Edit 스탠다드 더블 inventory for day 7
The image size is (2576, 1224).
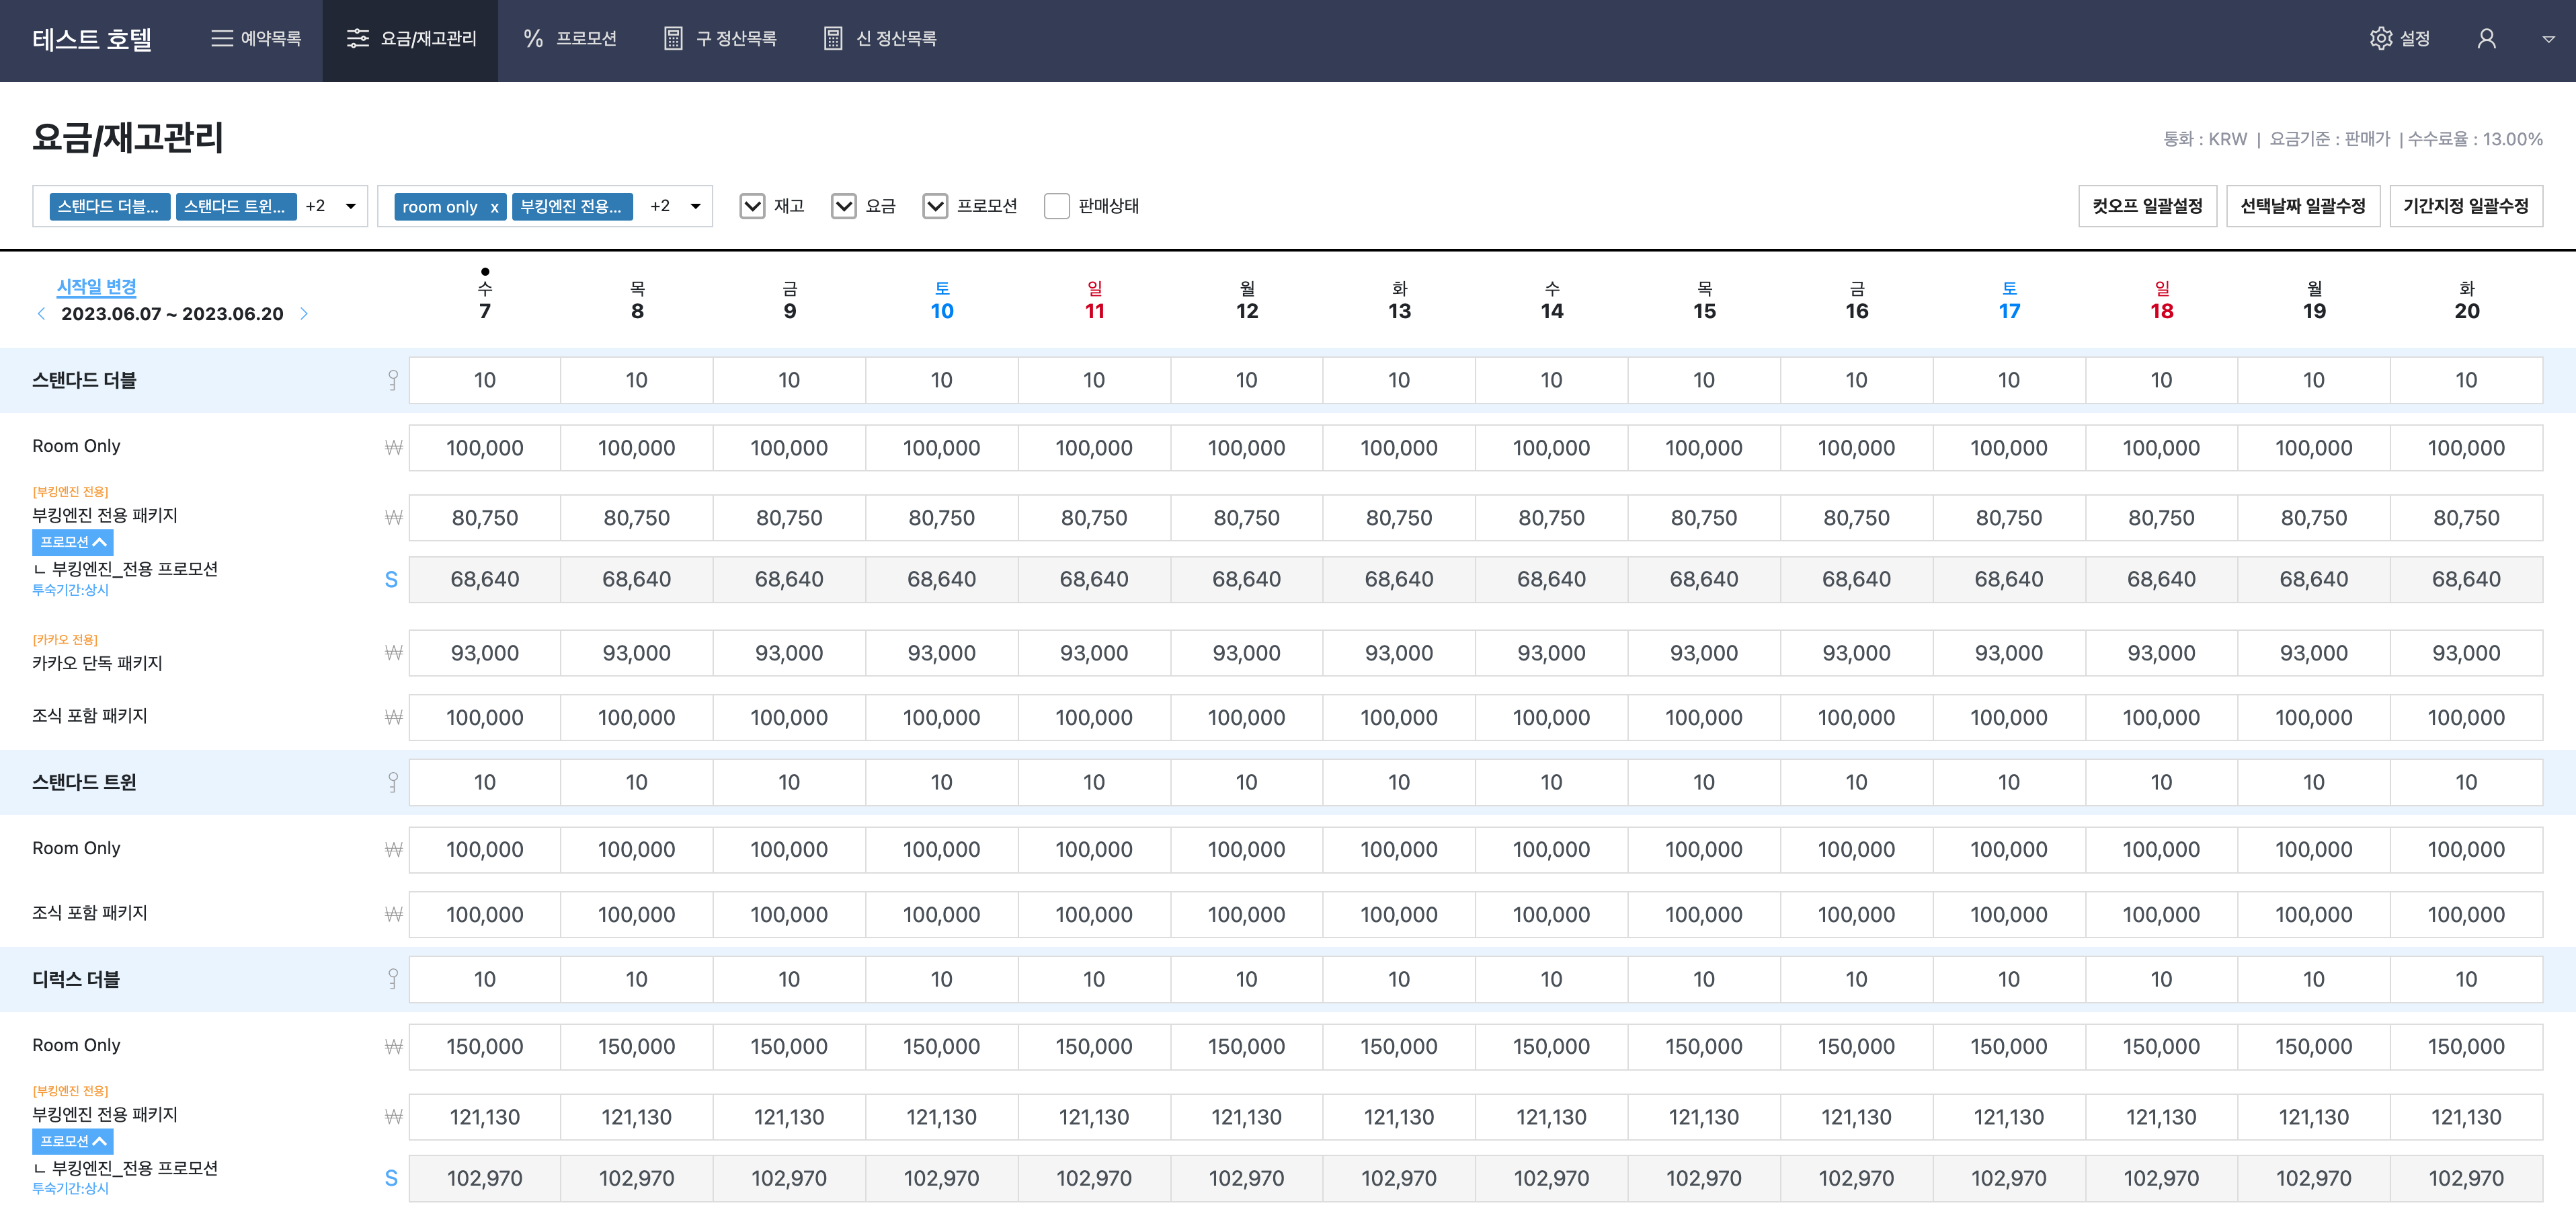tap(484, 380)
